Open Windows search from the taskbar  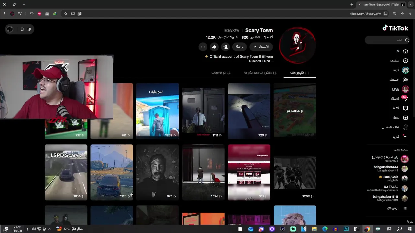pos(399,229)
